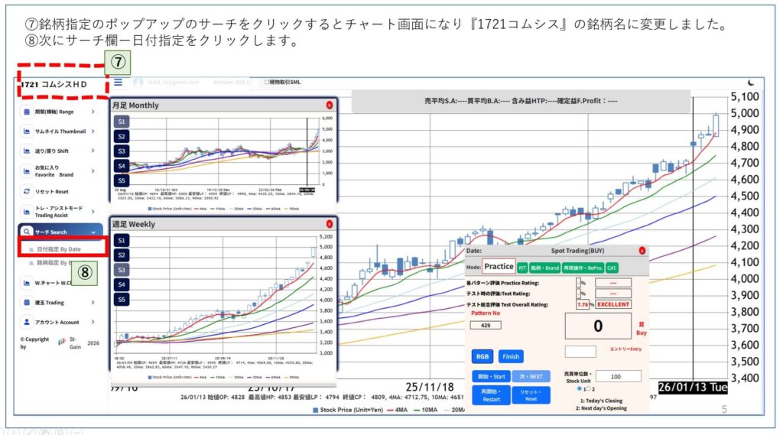
Task: Expand the Favorite Brand sidebar menu
Action: (93, 171)
